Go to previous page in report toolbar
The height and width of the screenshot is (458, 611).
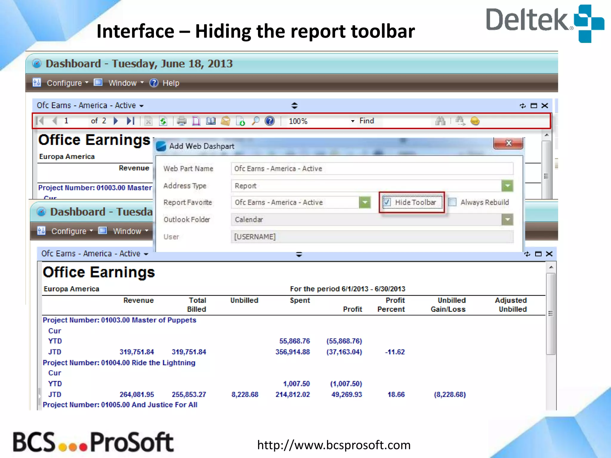click(55, 121)
